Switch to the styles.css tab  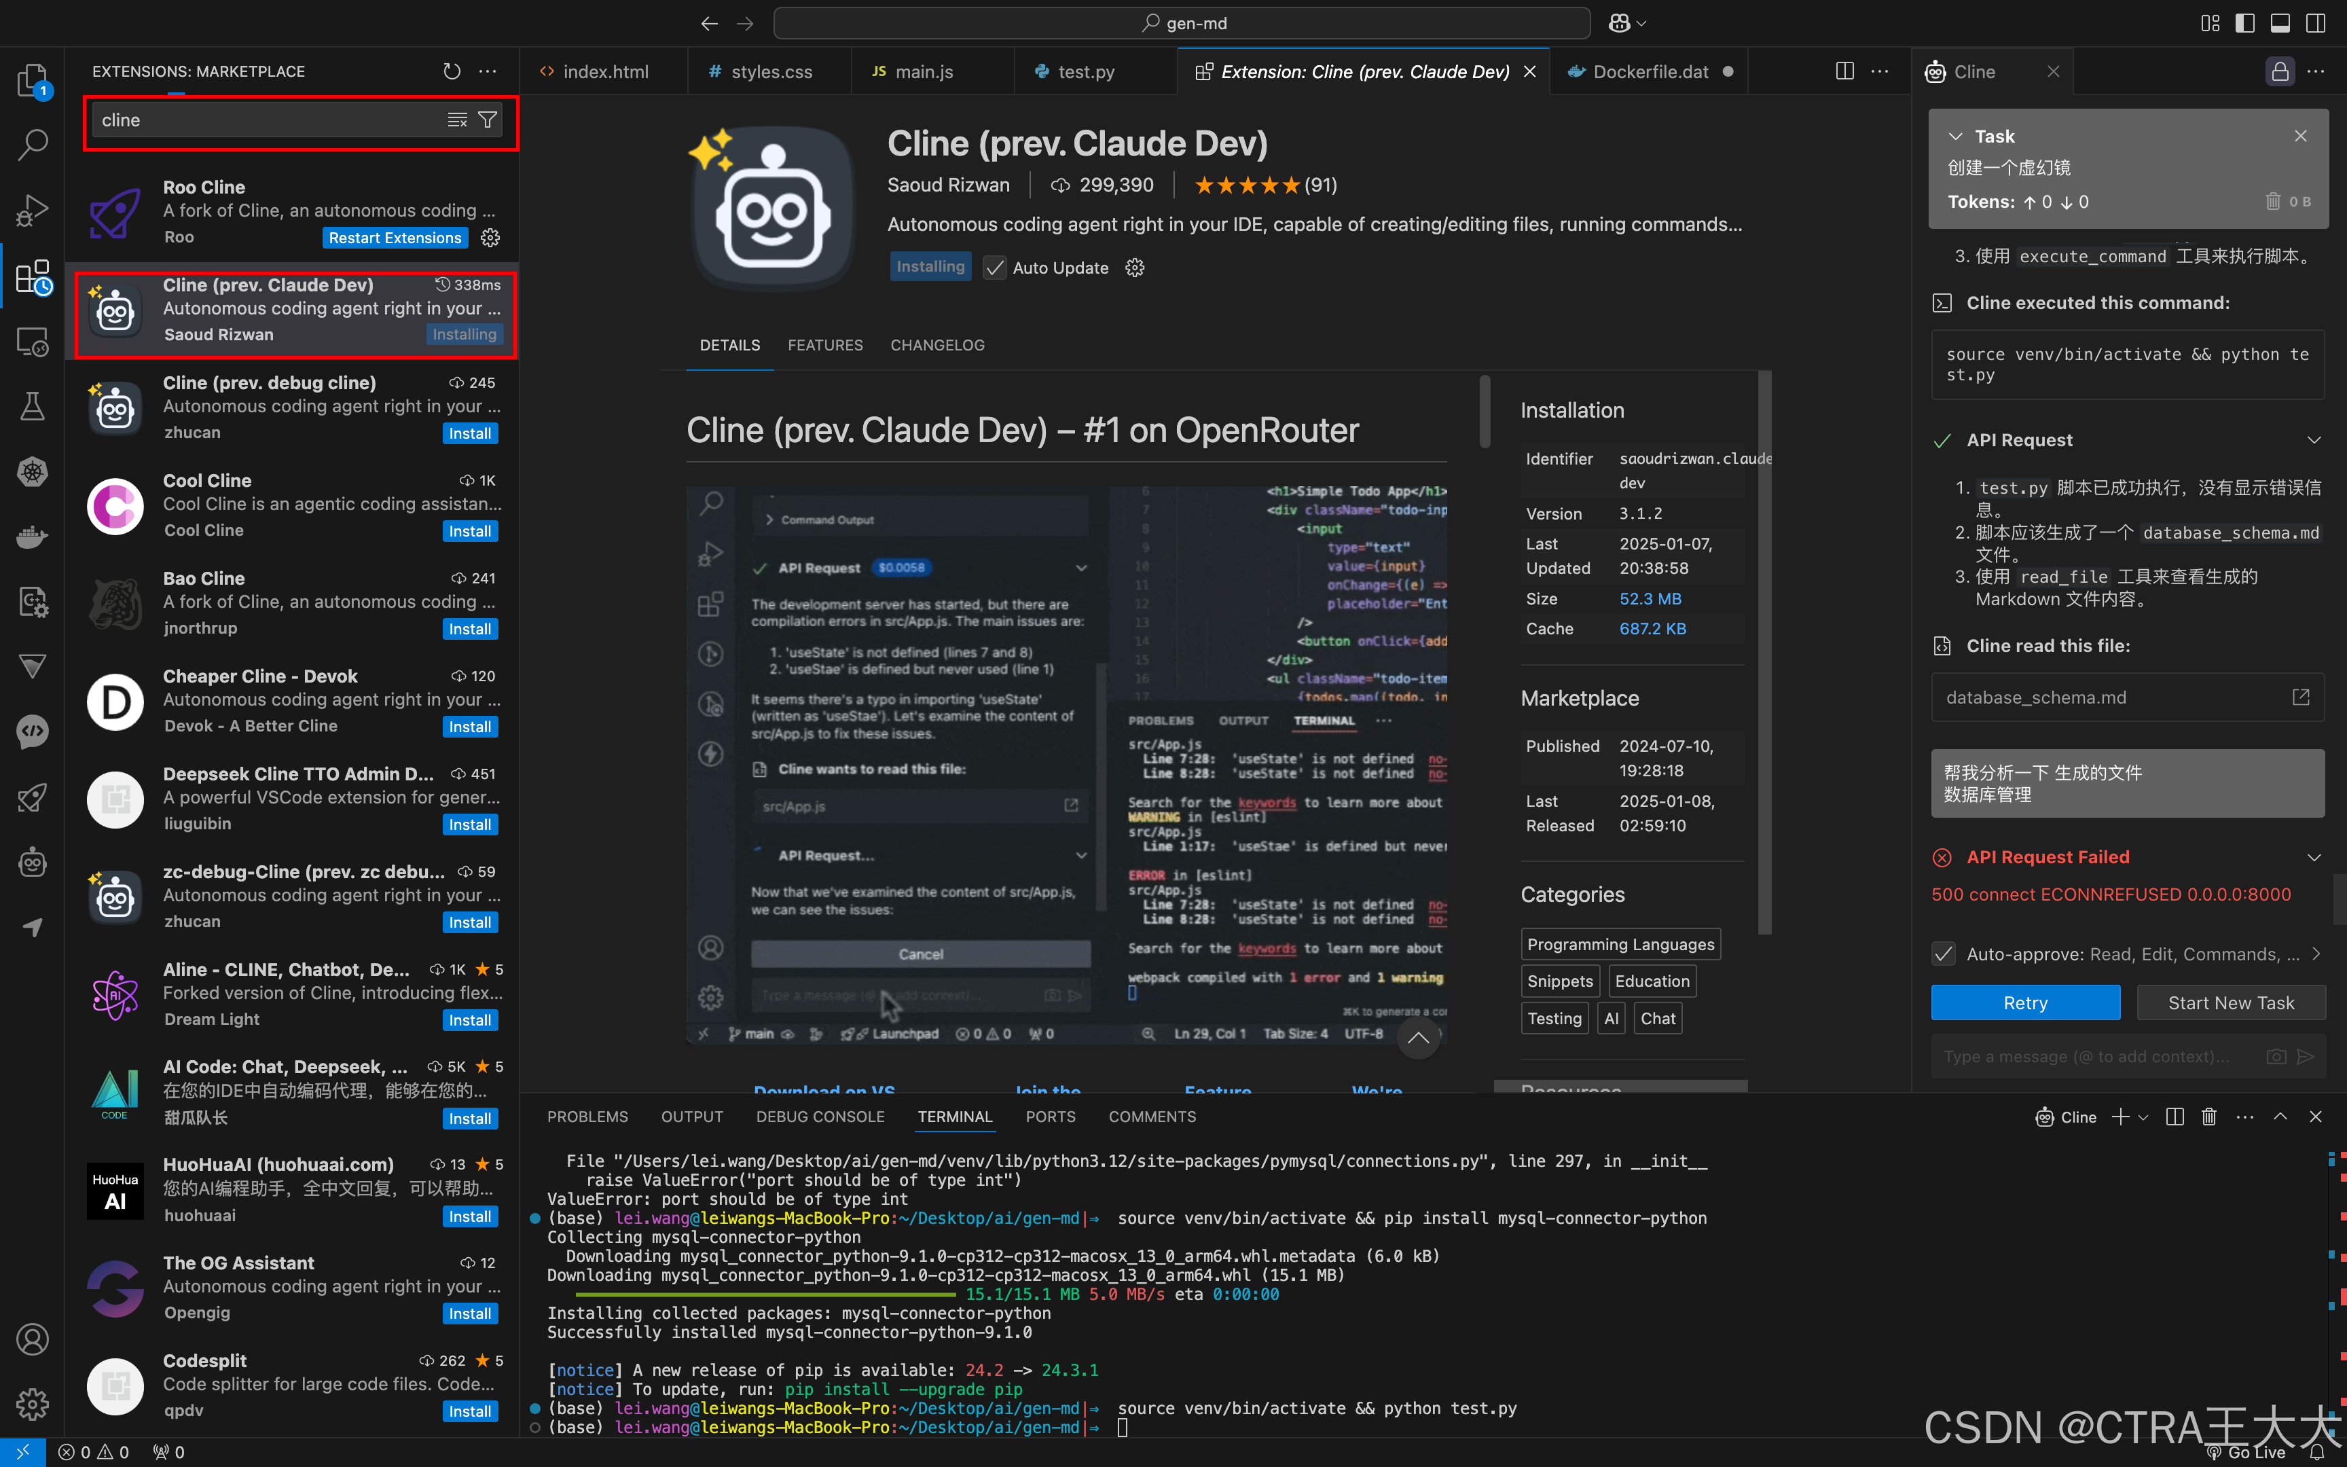tap(769, 72)
